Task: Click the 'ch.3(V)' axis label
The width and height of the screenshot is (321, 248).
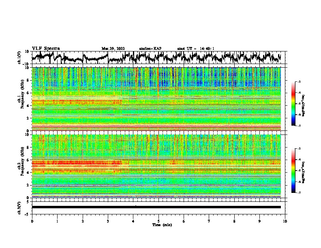Action: click(x=19, y=208)
